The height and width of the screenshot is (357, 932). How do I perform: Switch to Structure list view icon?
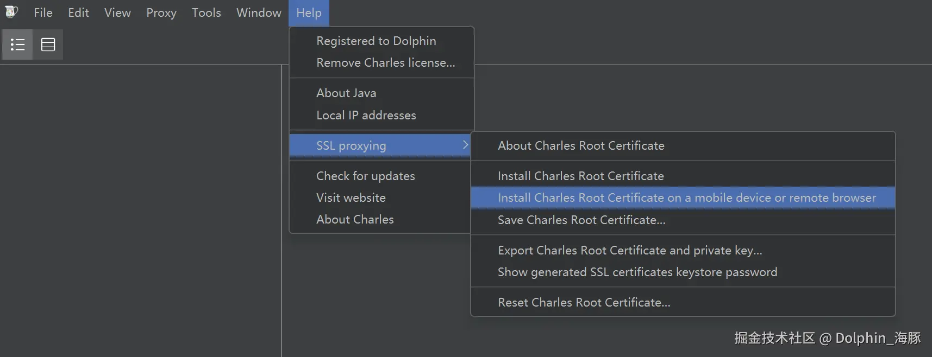coord(17,44)
